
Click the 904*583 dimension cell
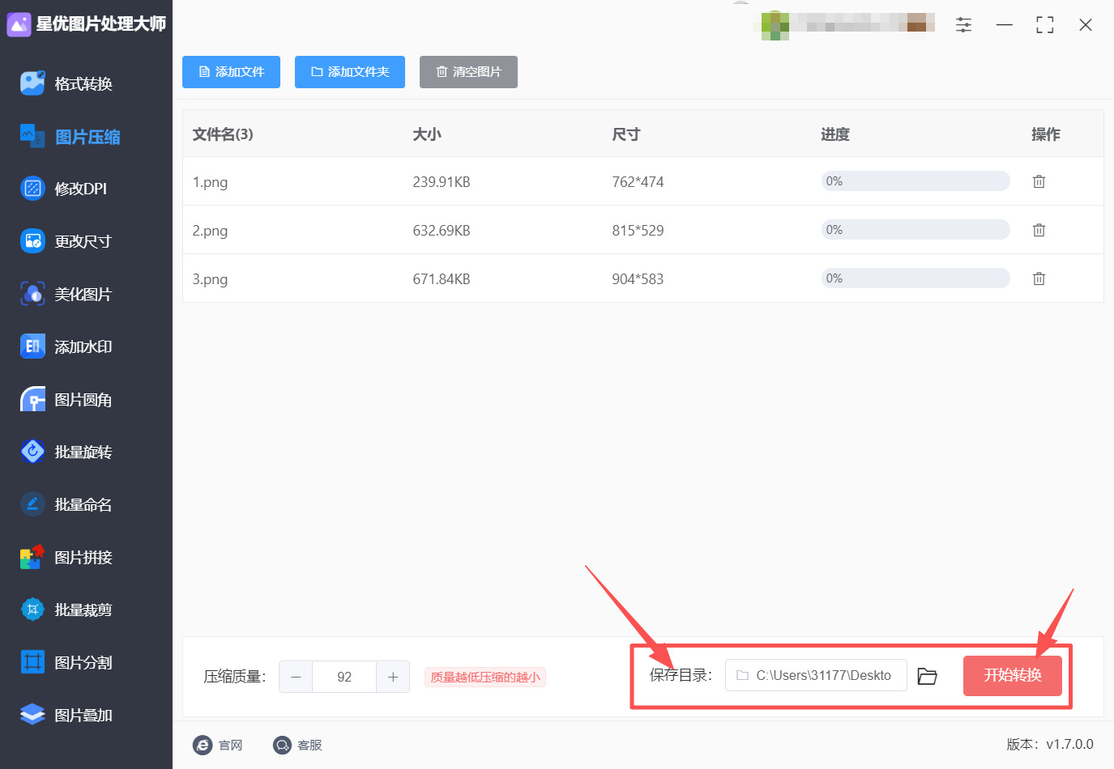pos(638,279)
